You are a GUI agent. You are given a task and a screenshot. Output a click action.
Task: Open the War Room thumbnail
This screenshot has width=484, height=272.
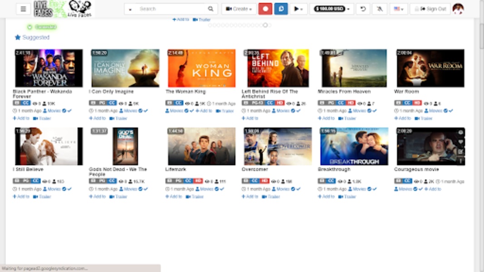pyautogui.click(x=430, y=68)
